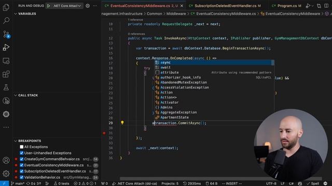Viewport: 332px width, 186px height.
Task: Open the Accounts menu
Action: point(6,160)
